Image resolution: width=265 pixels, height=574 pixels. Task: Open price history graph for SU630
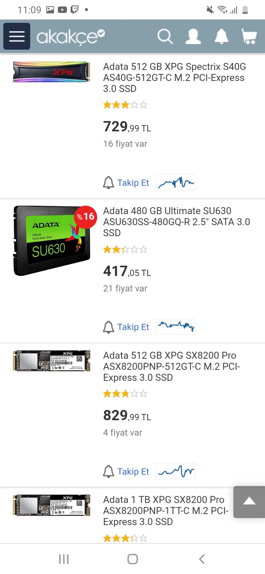(176, 327)
